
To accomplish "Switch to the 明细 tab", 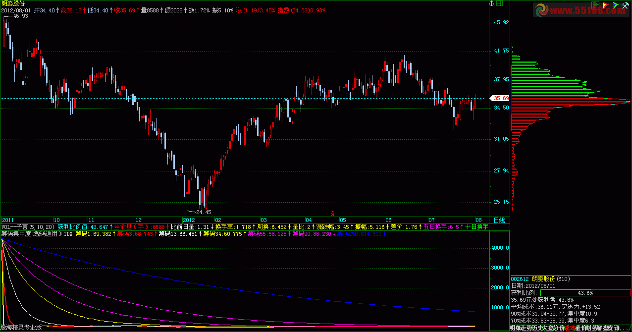I will click(515, 328).
